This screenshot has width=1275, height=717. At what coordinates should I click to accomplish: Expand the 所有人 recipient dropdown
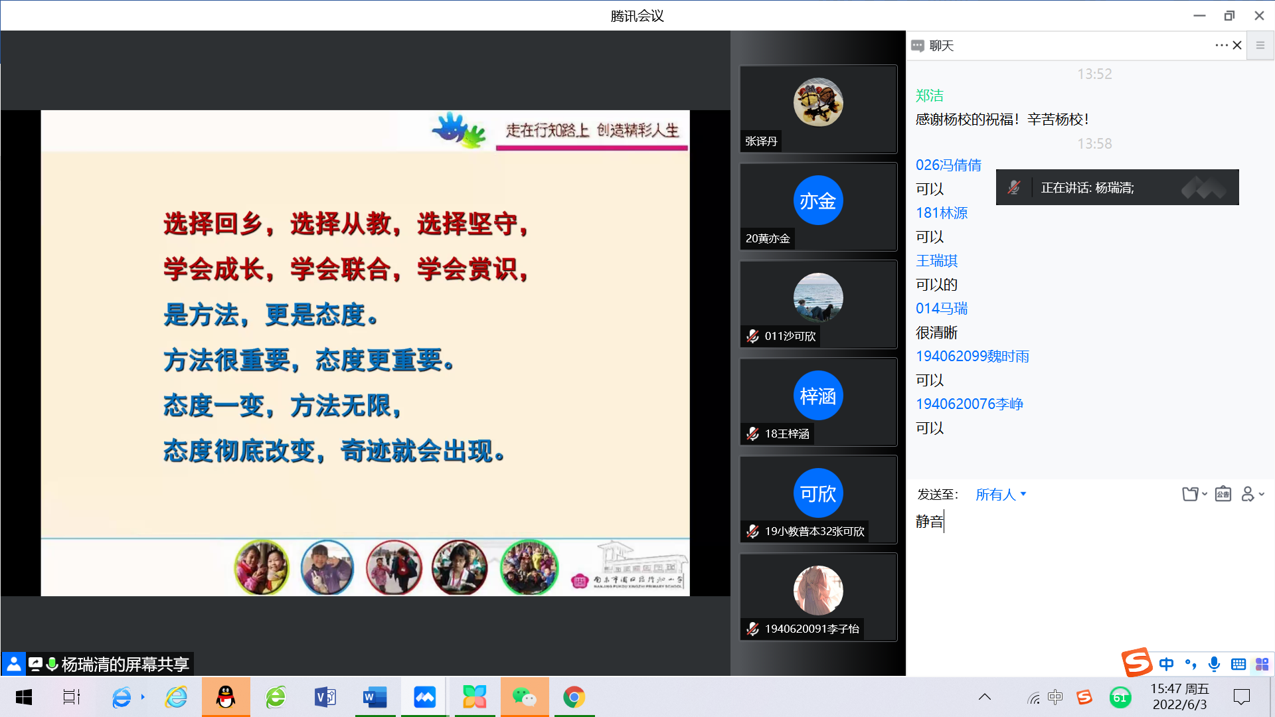1001,494
